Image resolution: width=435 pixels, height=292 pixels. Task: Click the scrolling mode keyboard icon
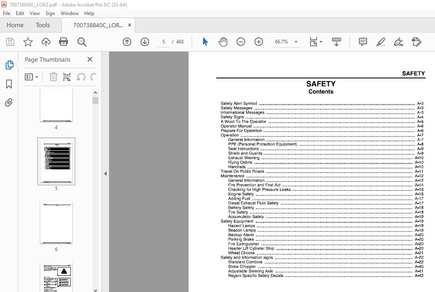[336, 42]
